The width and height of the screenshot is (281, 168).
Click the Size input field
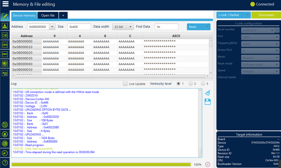(x=79, y=27)
